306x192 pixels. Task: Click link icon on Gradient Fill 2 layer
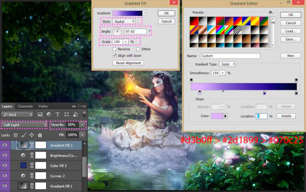pyautogui.click(x=32, y=145)
